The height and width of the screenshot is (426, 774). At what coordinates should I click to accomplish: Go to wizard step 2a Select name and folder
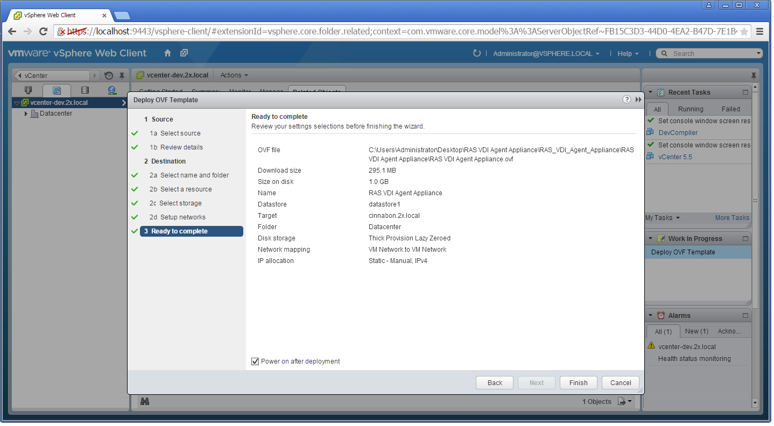[x=189, y=175]
